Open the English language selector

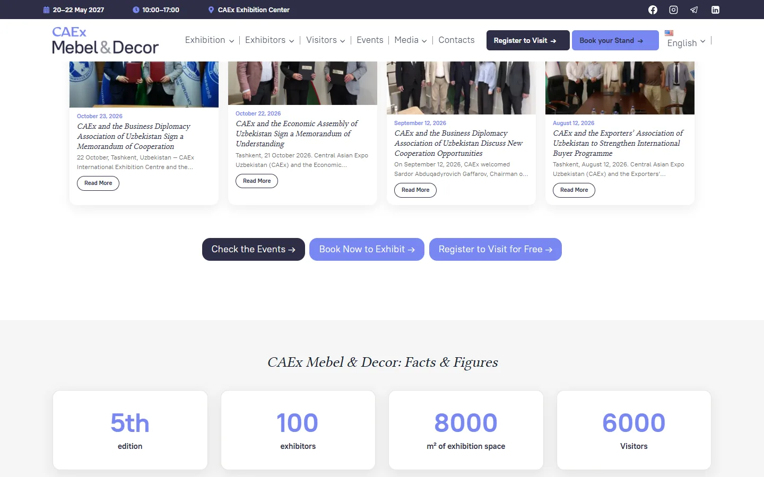(x=685, y=40)
